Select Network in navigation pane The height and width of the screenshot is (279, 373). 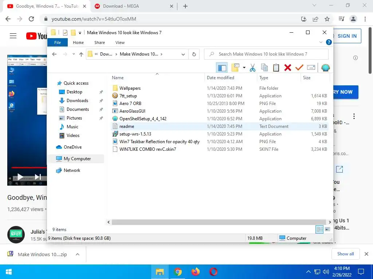pyautogui.click(x=72, y=170)
